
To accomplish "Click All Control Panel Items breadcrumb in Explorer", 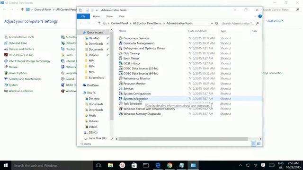I will point(147,23).
